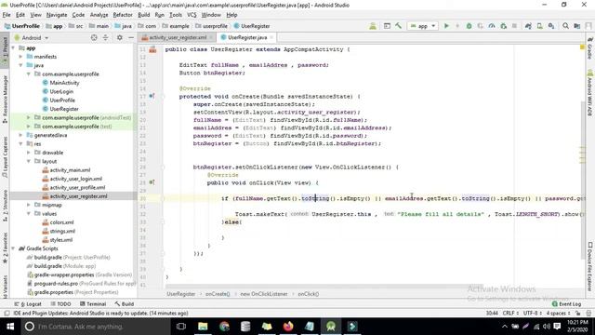Open the Event Log
595x335 pixels.
coord(566,304)
